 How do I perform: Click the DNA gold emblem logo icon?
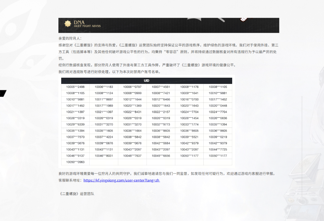click(68, 24)
